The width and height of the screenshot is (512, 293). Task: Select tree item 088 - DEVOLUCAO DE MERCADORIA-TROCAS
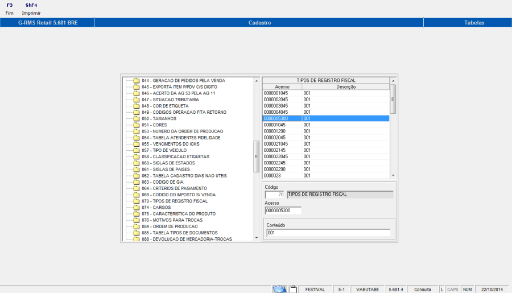pos(187,239)
